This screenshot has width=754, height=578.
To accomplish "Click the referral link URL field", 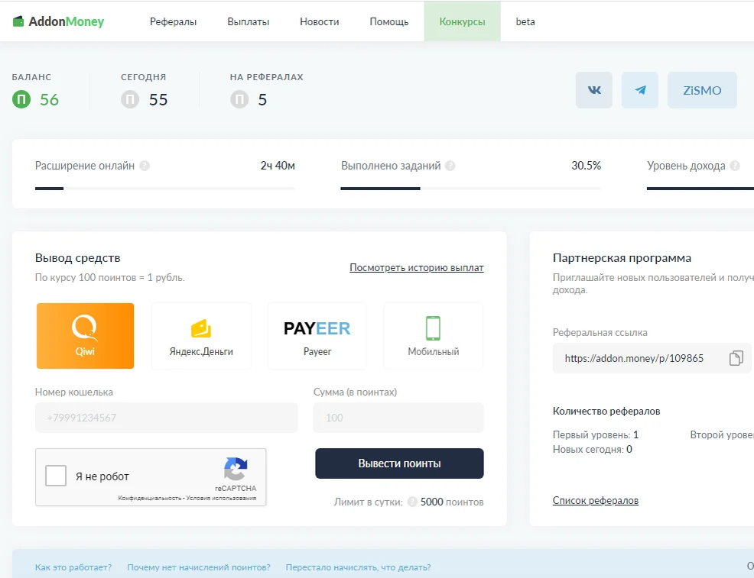I will pos(652,358).
